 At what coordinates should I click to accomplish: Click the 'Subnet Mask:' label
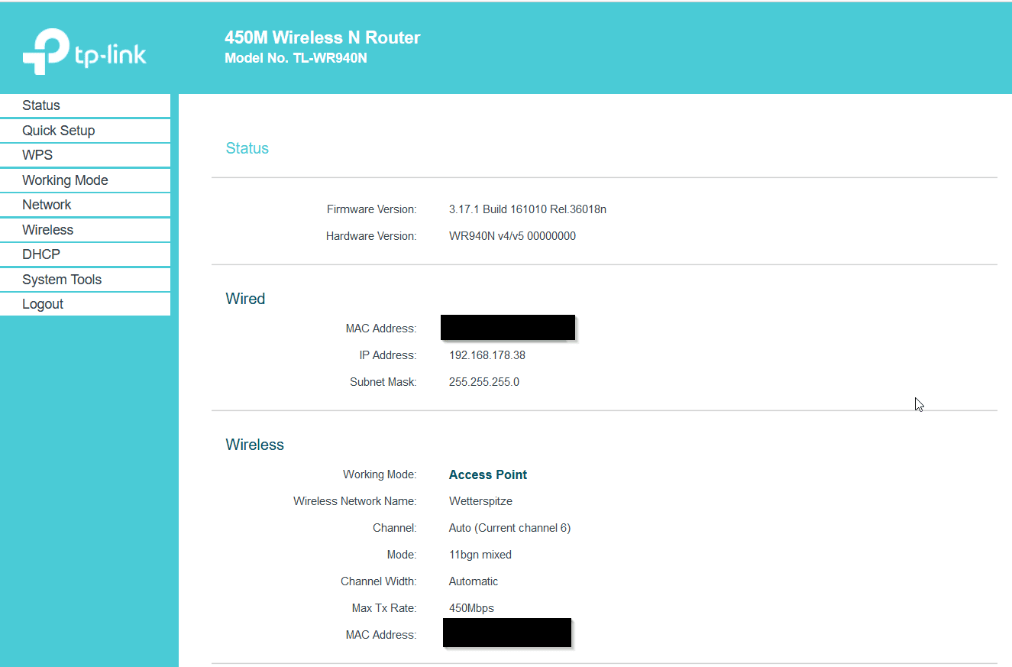click(x=383, y=382)
